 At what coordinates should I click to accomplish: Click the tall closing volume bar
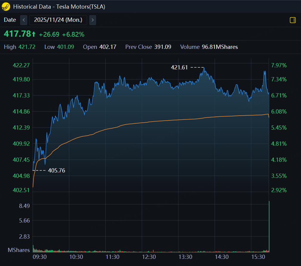coord(269,226)
